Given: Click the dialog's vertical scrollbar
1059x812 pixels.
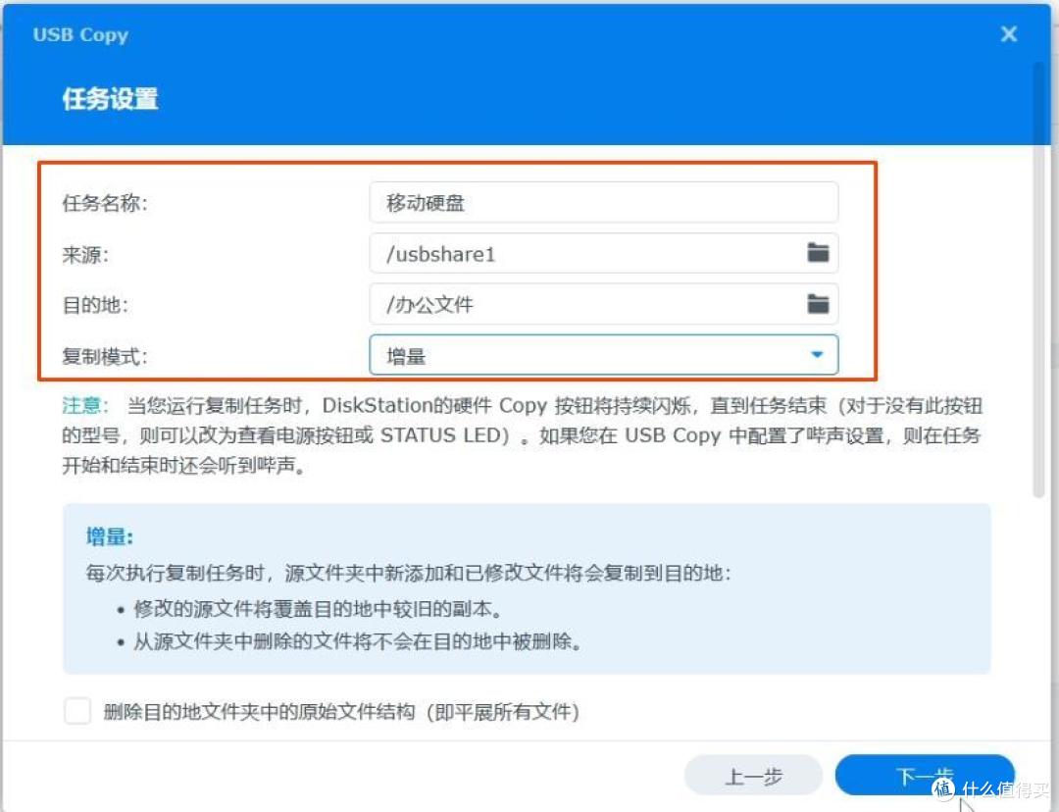Looking at the screenshot, I should point(1038,280).
